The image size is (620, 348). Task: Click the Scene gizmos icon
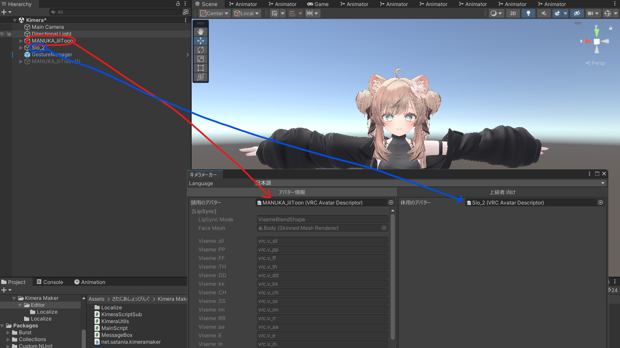608,13
